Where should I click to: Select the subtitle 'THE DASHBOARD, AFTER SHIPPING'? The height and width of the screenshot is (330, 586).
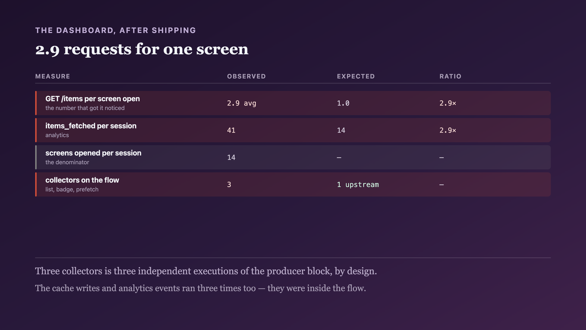[x=116, y=30]
